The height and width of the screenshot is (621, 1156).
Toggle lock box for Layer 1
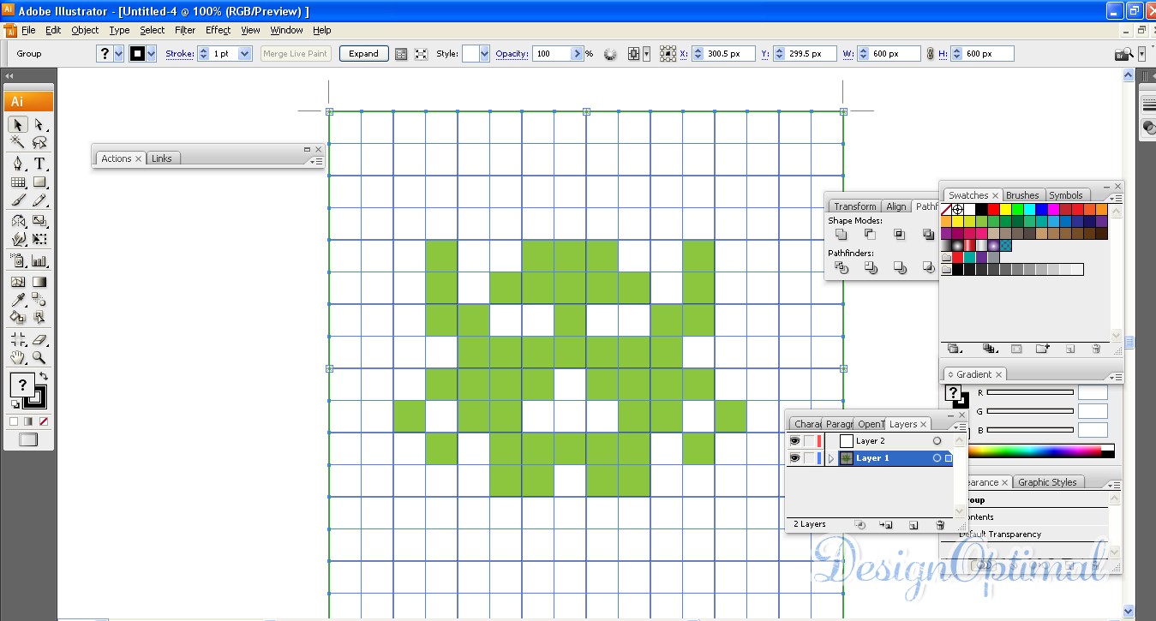tap(809, 458)
